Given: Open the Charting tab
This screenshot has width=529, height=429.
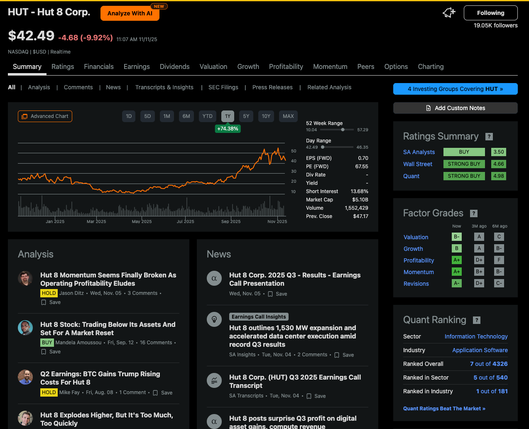Looking at the screenshot, I should click(431, 66).
